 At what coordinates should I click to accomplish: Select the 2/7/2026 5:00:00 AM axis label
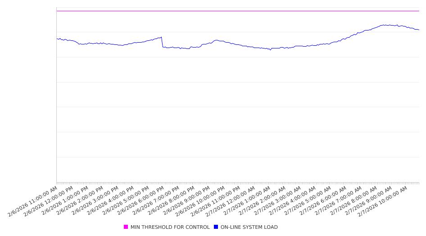(307, 201)
